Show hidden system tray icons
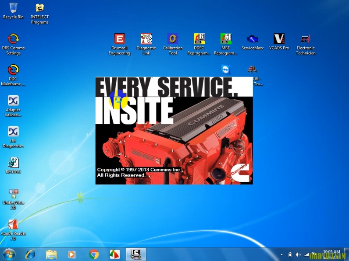This screenshot has height=261, width=349. [x=282, y=255]
